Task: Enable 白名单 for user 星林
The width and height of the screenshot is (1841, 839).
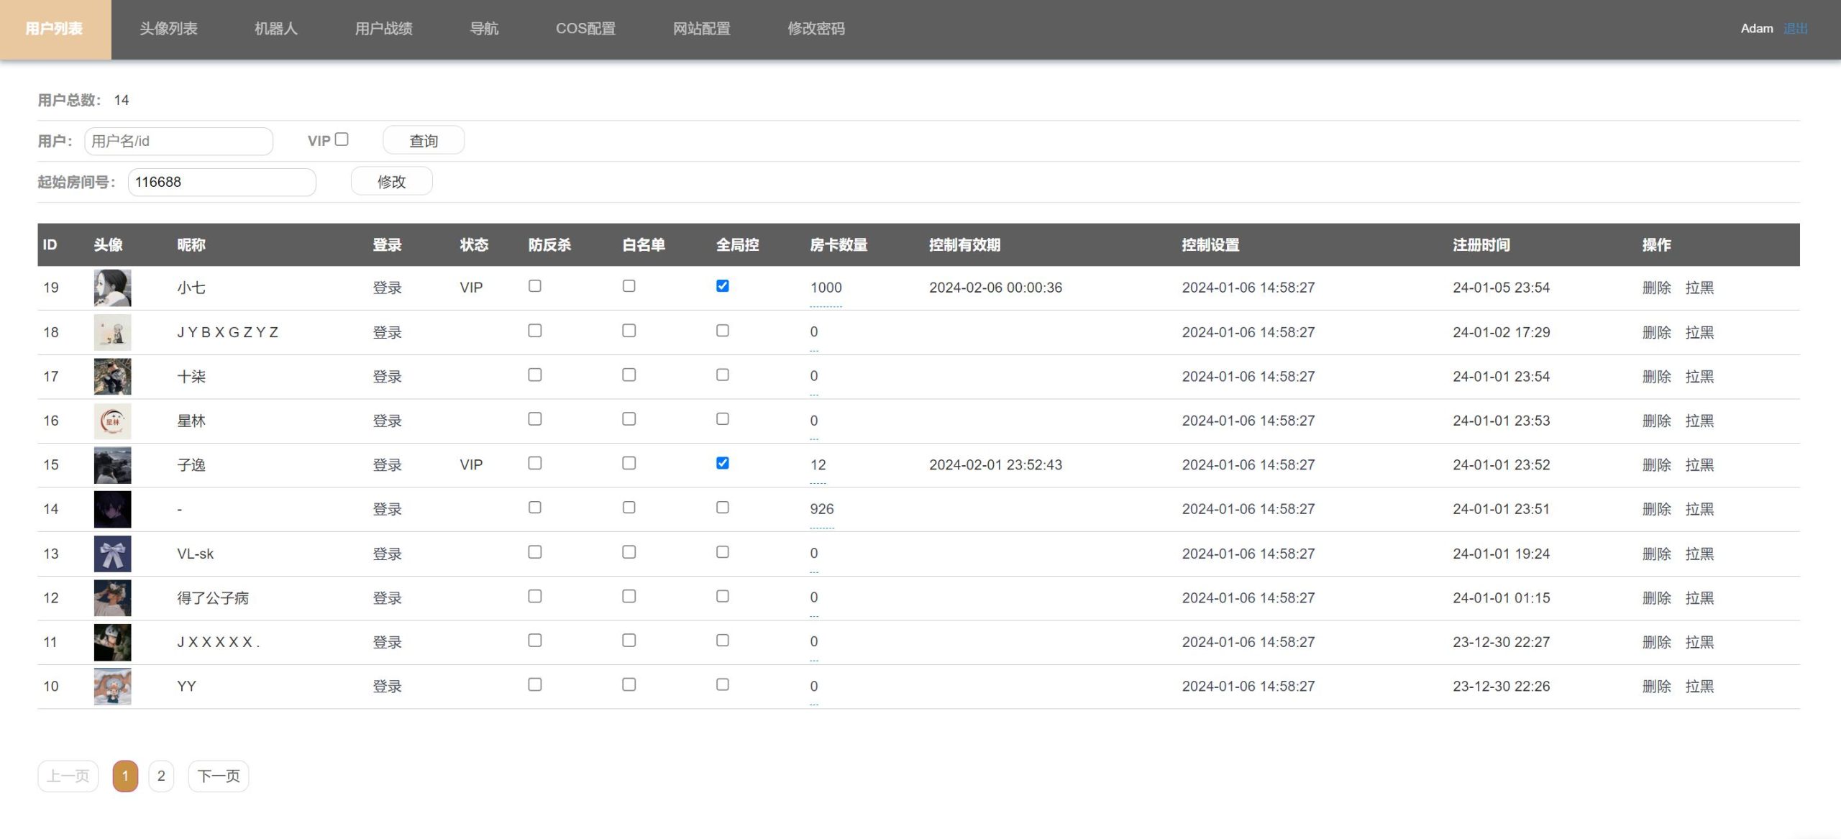Action: [629, 419]
